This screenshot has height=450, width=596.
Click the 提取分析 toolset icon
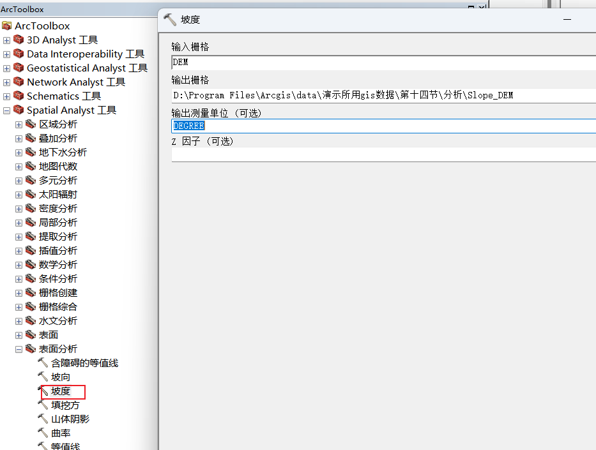31,237
